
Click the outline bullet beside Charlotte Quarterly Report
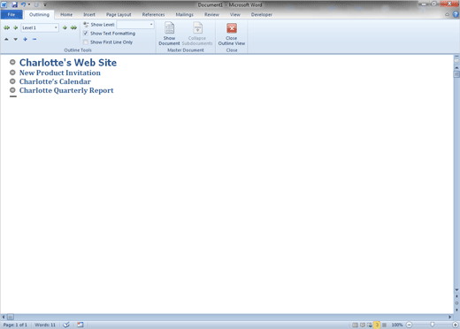[x=12, y=90]
